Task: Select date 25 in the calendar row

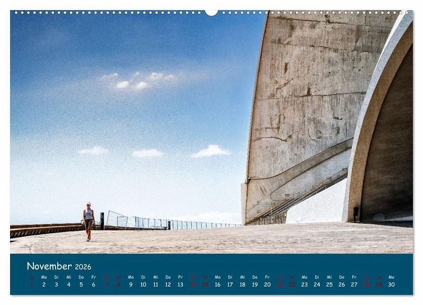Action: 329,284
